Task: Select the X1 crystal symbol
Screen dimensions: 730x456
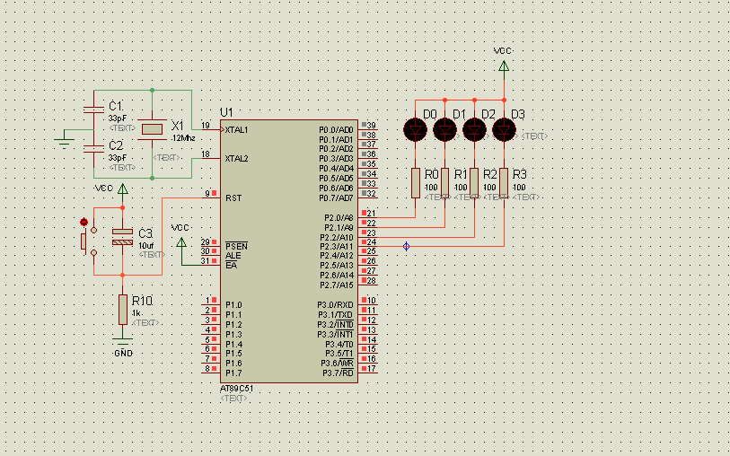Action: (x=152, y=129)
